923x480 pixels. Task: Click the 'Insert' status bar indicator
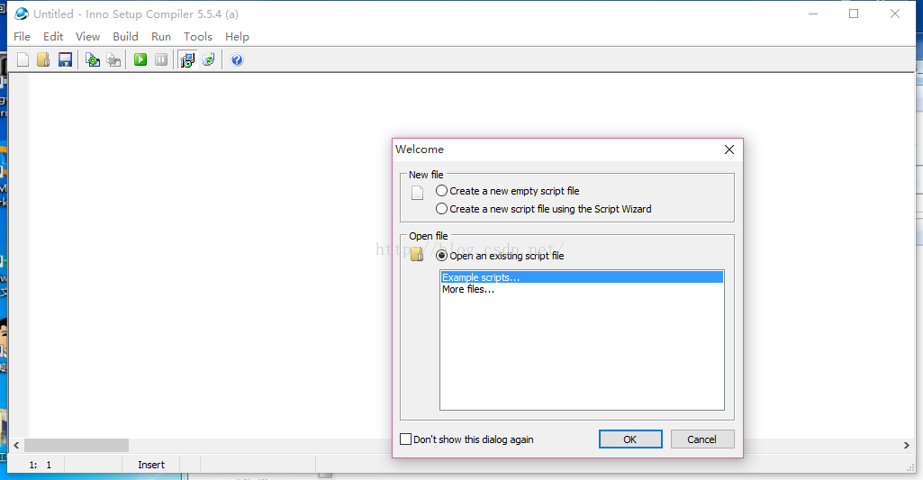pyautogui.click(x=151, y=465)
